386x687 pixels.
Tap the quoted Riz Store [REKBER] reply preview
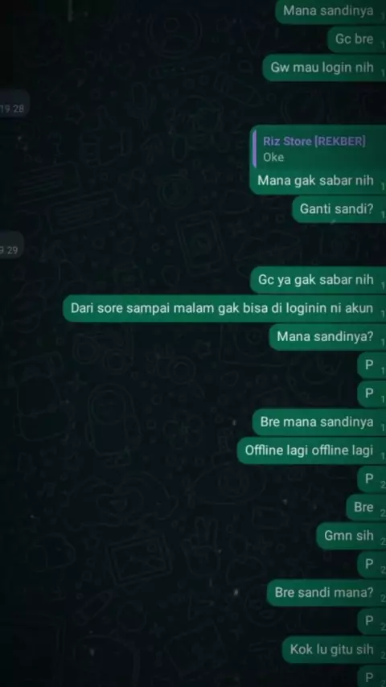pyautogui.click(x=319, y=149)
